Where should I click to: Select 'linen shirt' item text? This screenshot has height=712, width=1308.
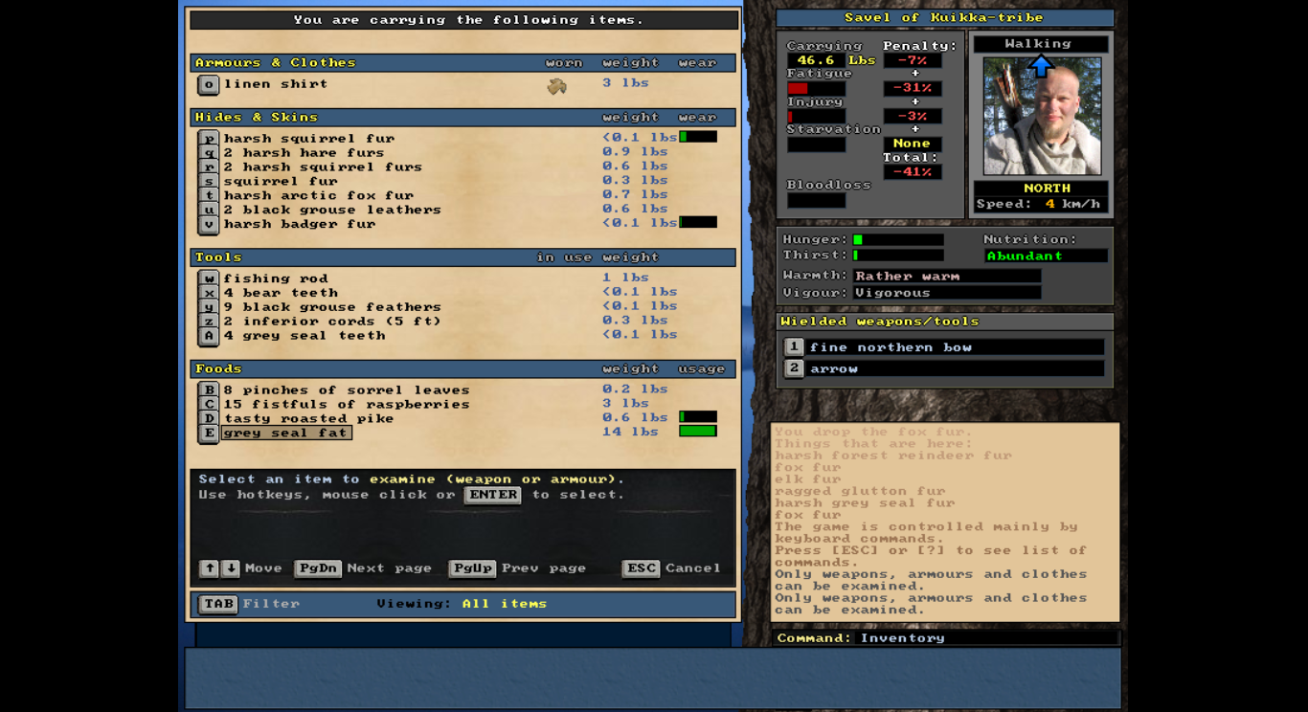[276, 84]
